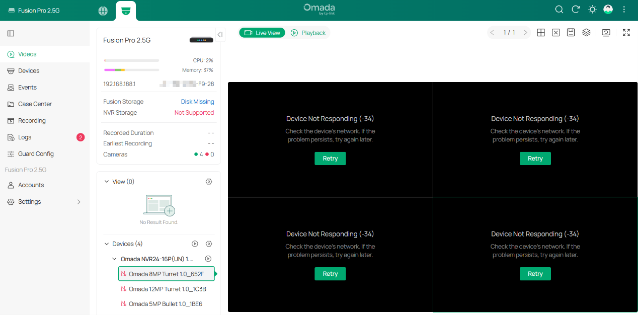Open the user avatar menu
Screen dimensions: 638x315
point(608,10)
